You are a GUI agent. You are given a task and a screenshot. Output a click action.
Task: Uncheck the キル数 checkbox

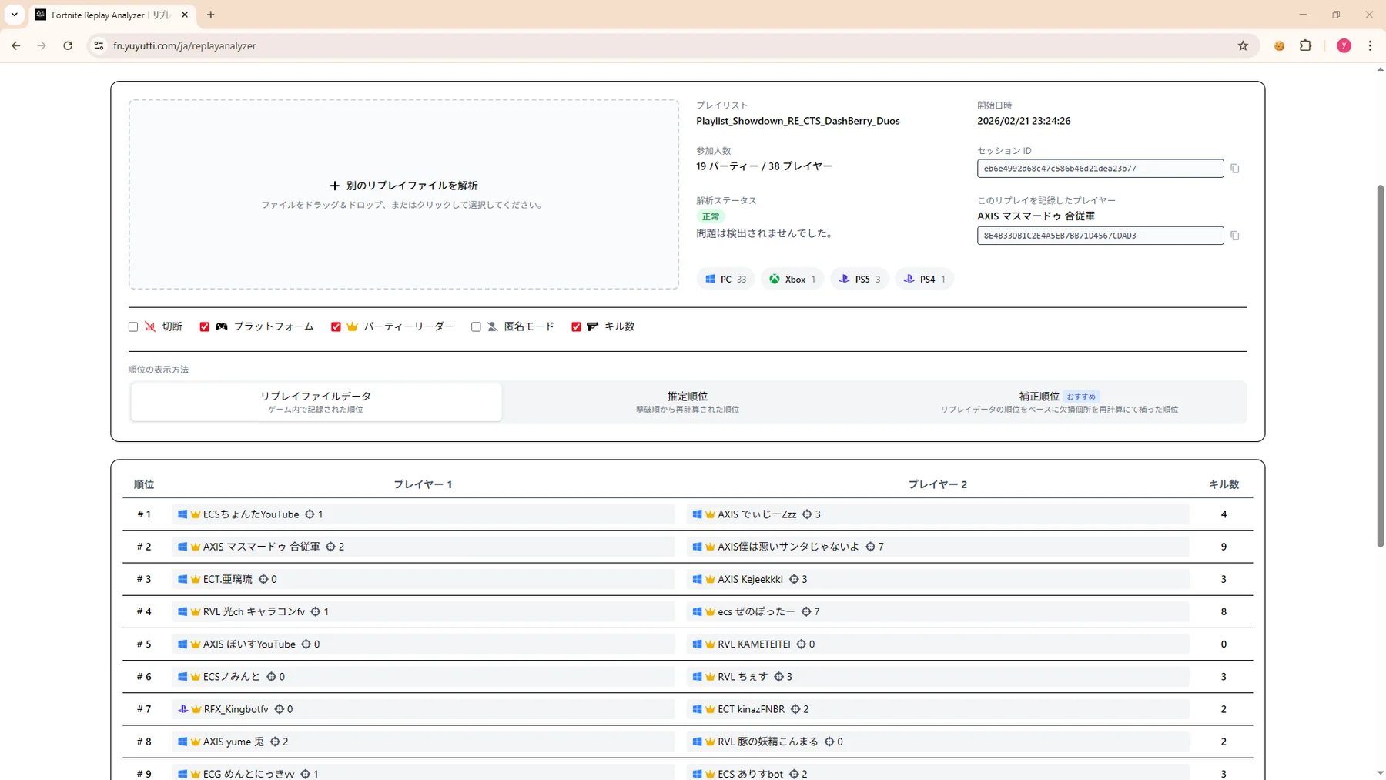tap(576, 326)
